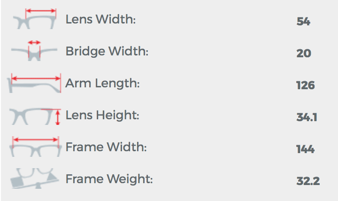Click the Lens Height diagram icon
The image size is (338, 201).
(x=35, y=116)
